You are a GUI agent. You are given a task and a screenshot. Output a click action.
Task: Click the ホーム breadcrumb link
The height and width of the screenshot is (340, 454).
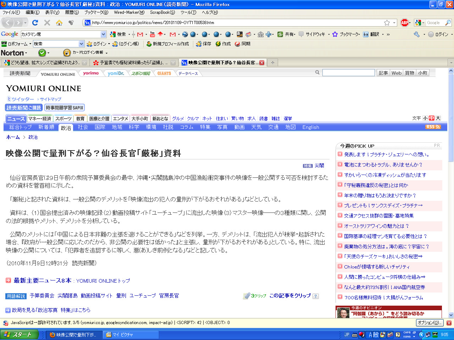(13, 137)
